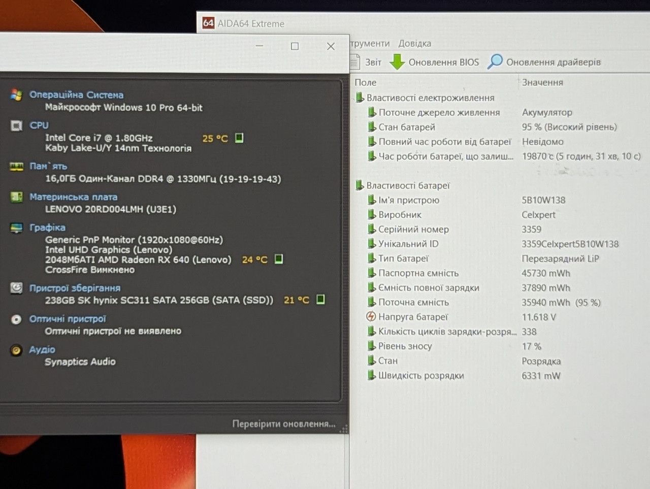Viewport: 650px width, 489px height.
Task: Click the Напруга батареї voltage icon
Action: tap(371, 317)
